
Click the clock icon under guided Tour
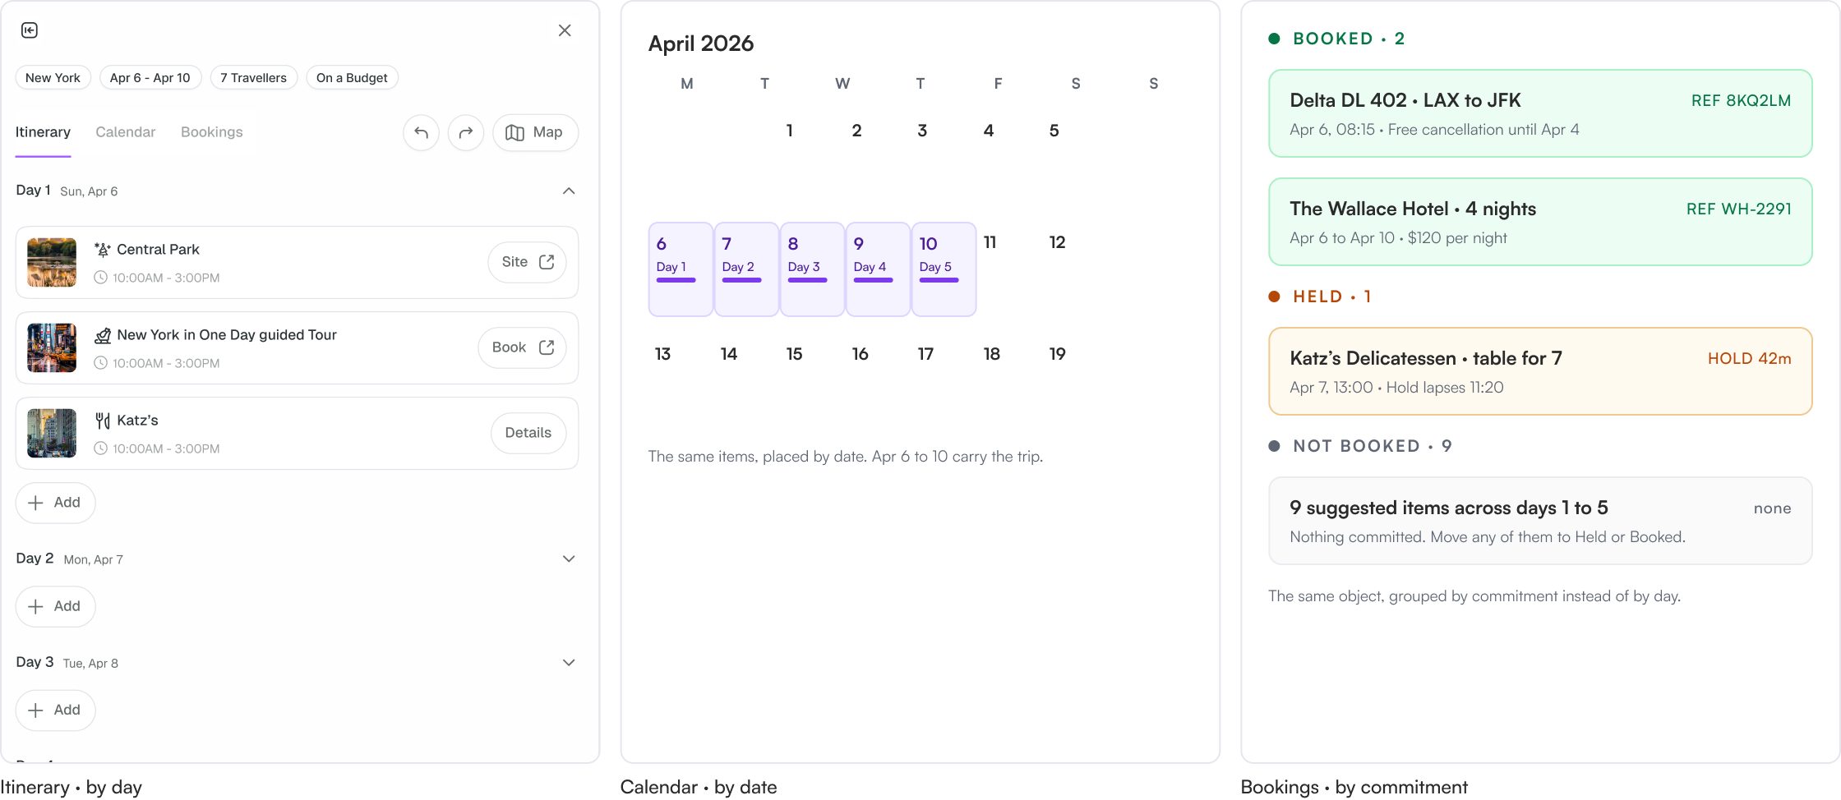click(100, 363)
